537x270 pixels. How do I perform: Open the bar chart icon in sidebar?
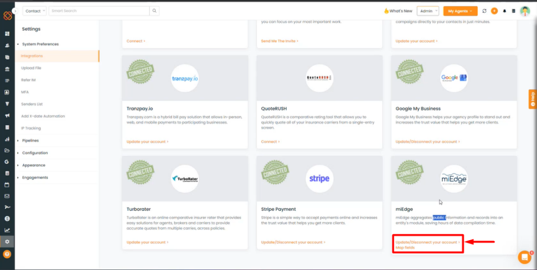(7, 139)
